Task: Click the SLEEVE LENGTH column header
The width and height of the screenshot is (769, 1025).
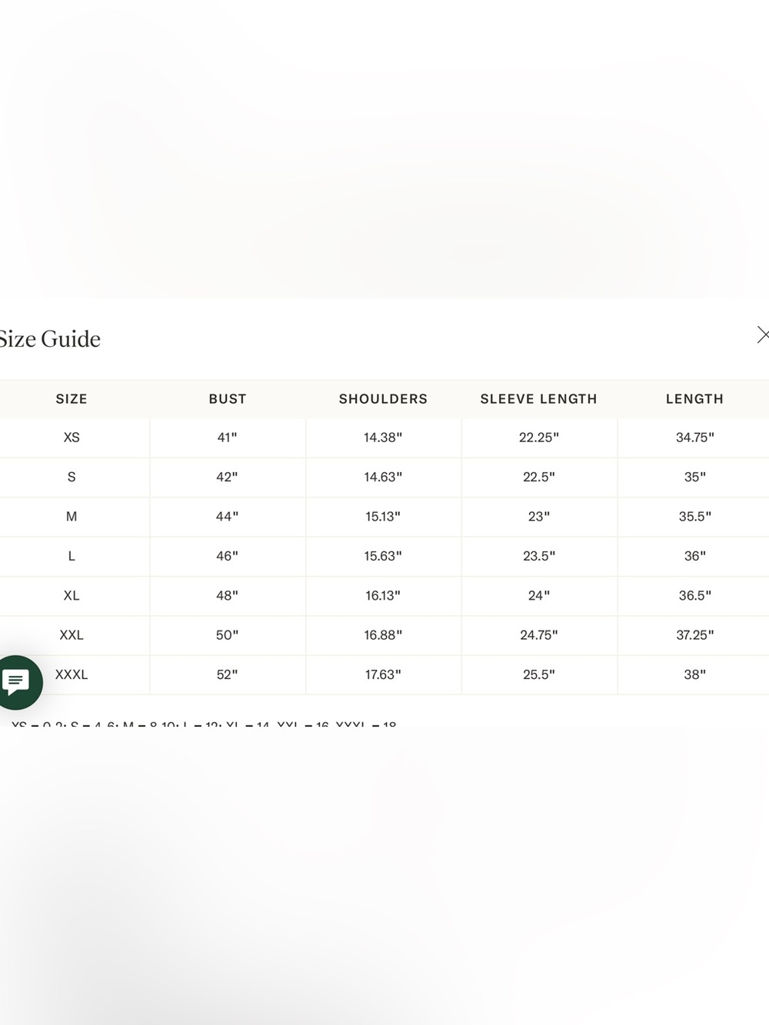Action: pos(538,399)
